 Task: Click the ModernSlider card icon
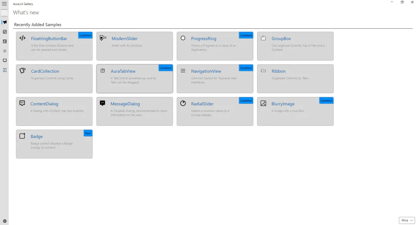(x=103, y=38)
